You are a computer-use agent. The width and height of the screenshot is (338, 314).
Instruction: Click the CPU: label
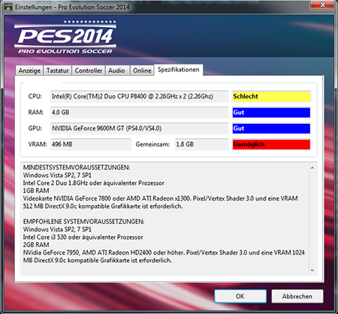[x=35, y=96]
